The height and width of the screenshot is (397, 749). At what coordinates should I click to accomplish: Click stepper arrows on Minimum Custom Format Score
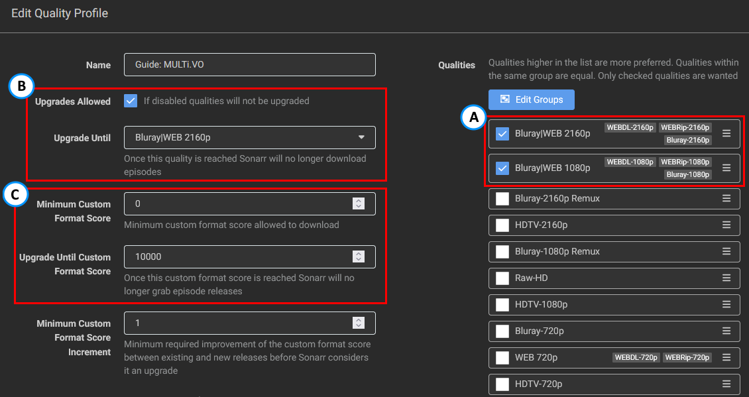tap(359, 203)
